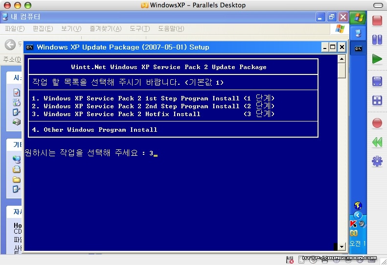Open the Windows XP Start button

click(x=358, y=17)
